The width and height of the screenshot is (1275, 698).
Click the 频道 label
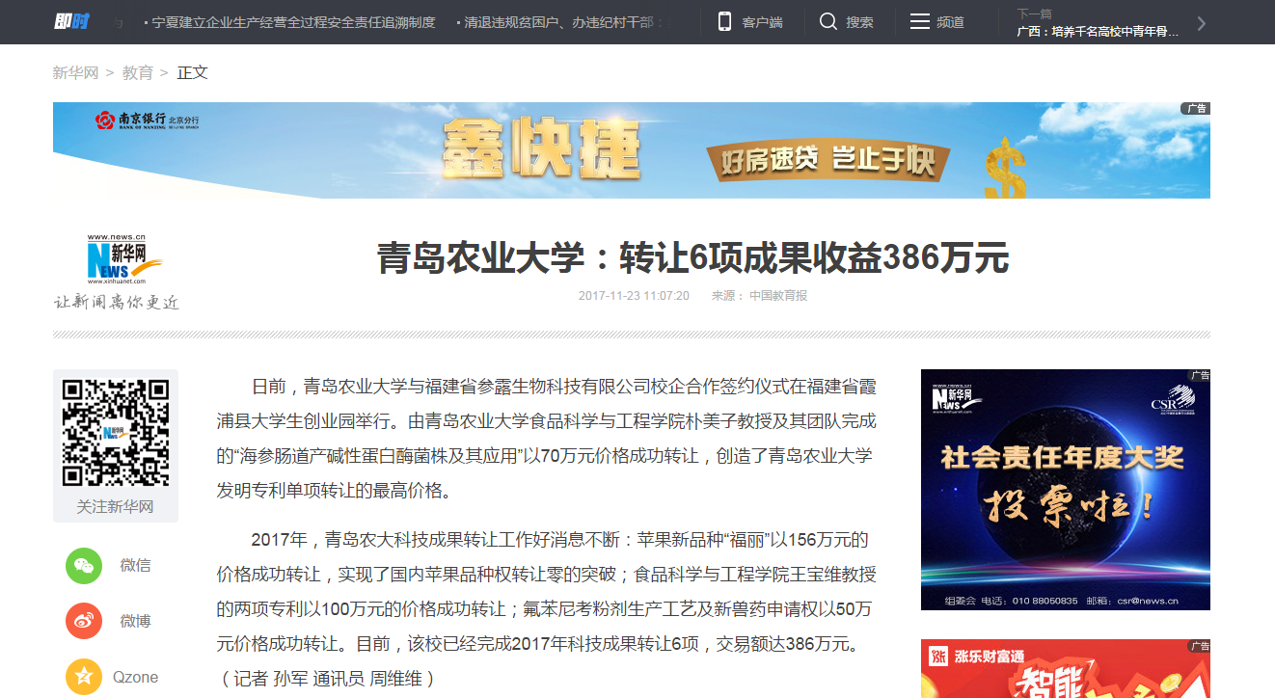click(950, 22)
